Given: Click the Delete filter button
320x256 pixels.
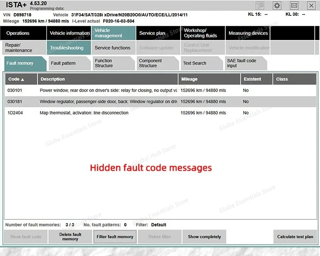Looking at the screenshot, I should point(160,237).
